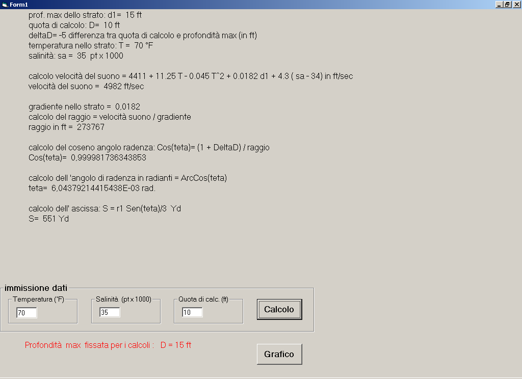Click the teta= 6,04379 rad result line
Screen dimensions: 522x379
click(x=92, y=188)
